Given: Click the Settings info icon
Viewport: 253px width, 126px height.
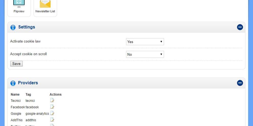Looking at the screenshot, I should coord(13,27).
